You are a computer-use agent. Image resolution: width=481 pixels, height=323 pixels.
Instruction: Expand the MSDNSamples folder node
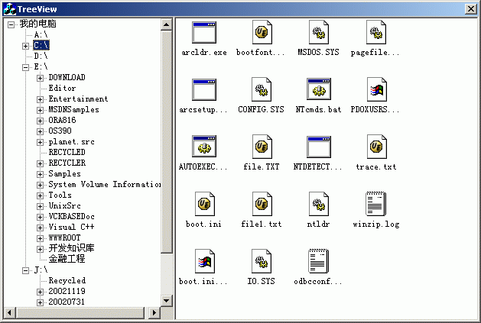40,110
